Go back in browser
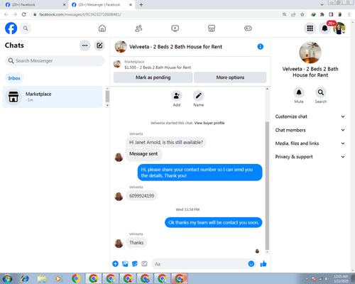This screenshot has width=355, height=284. [6, 14]
